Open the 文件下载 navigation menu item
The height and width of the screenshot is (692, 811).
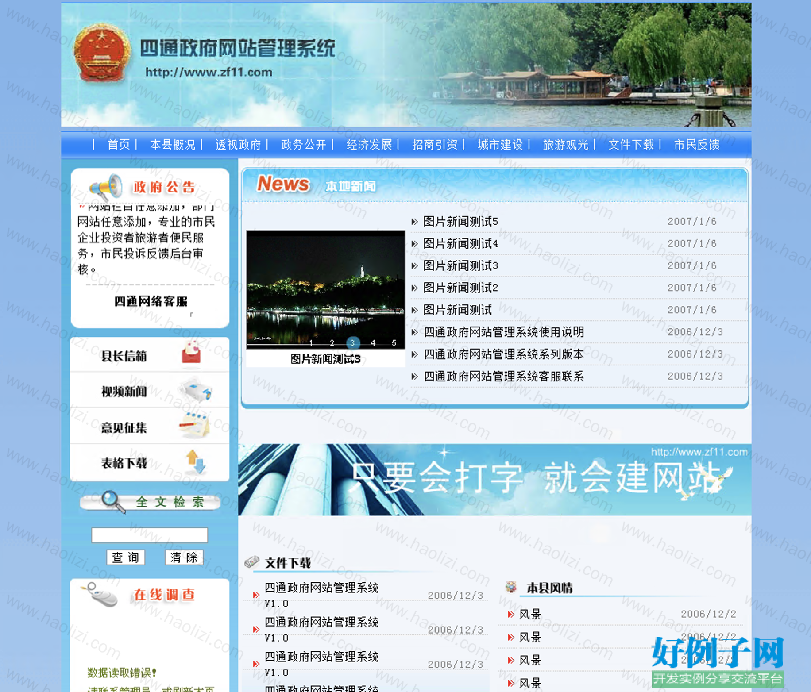click(631, 145)
